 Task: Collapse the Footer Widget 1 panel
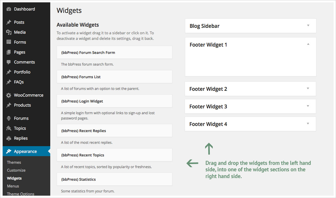308,44
